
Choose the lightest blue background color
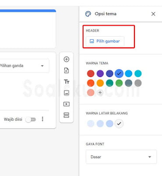pyautogui.click(x=91, y=124)
